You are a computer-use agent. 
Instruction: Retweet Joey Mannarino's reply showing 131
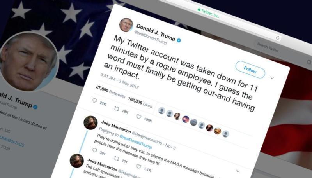pos(116,159)
